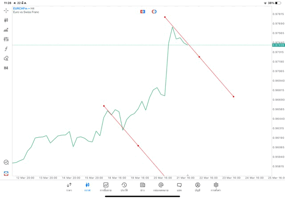This screenshot has width=285, height=199.
Task: Open the settings (การตั้งค่า) tab
Action: [x=216, y=187]
